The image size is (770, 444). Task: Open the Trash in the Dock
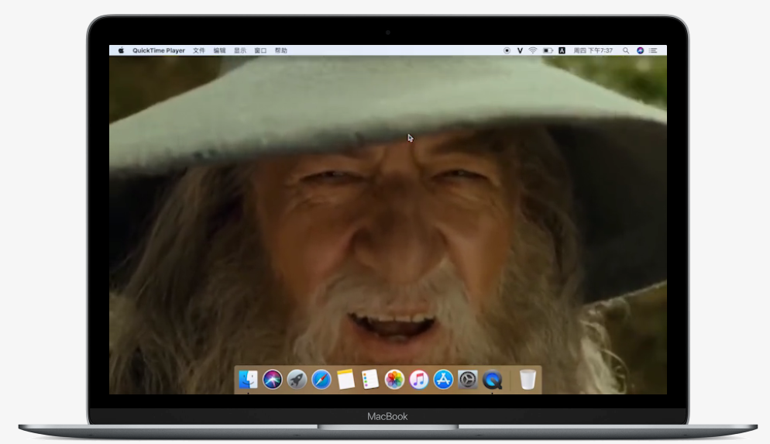(528, 379)
